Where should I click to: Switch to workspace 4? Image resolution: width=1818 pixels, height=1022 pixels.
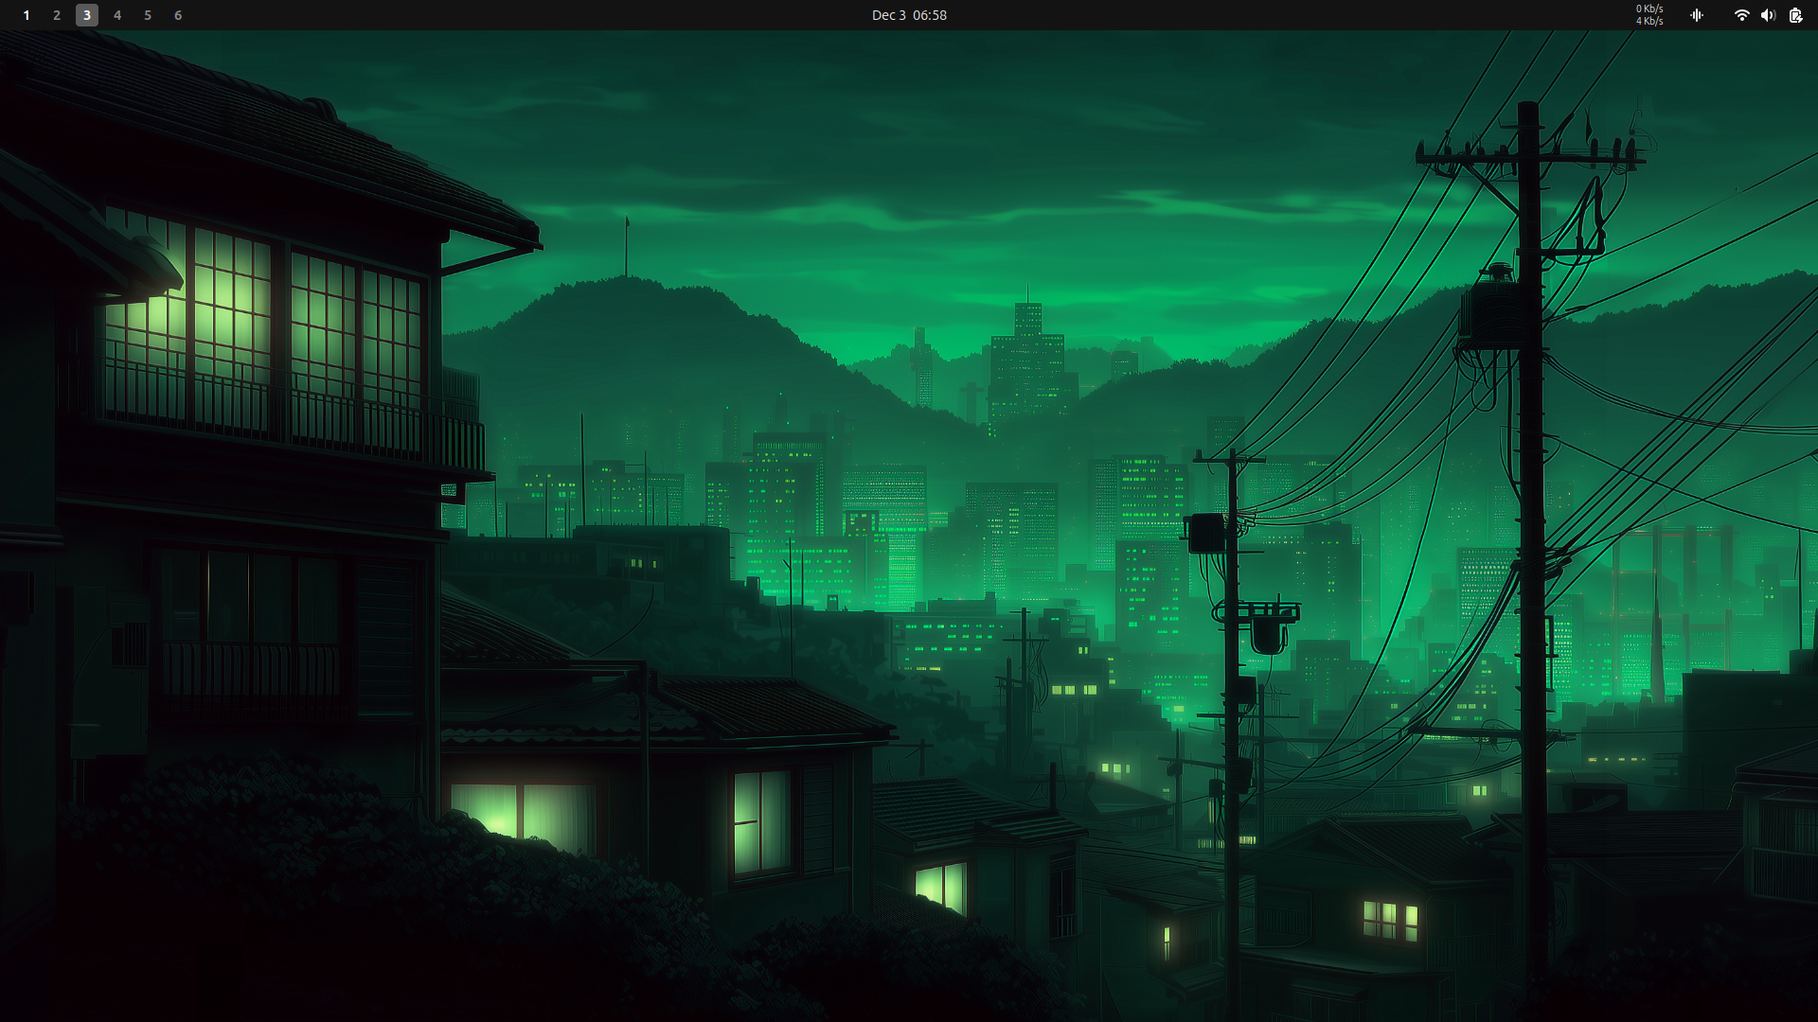[x=116, y=15]
